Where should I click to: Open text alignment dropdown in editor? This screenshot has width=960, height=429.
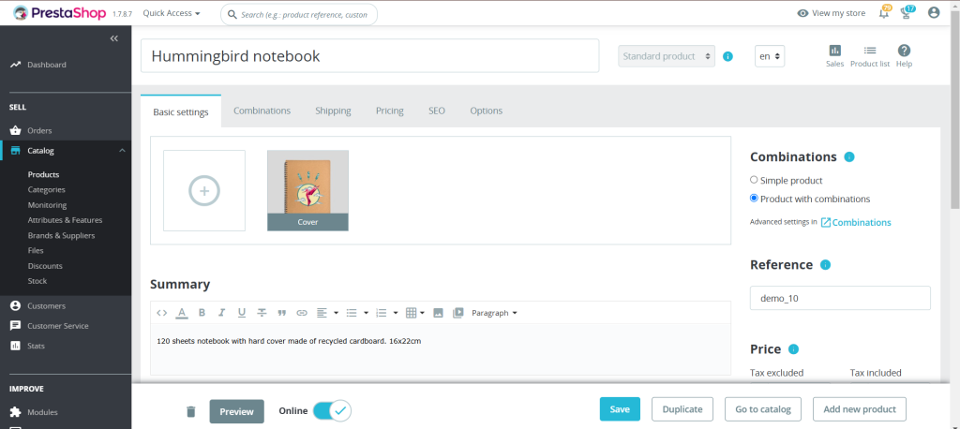pyautogui.click(x=327, y=313)
